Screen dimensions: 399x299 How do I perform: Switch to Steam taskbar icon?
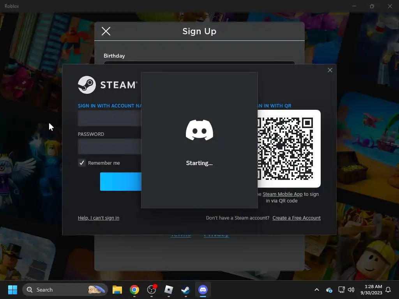(186, 290)
